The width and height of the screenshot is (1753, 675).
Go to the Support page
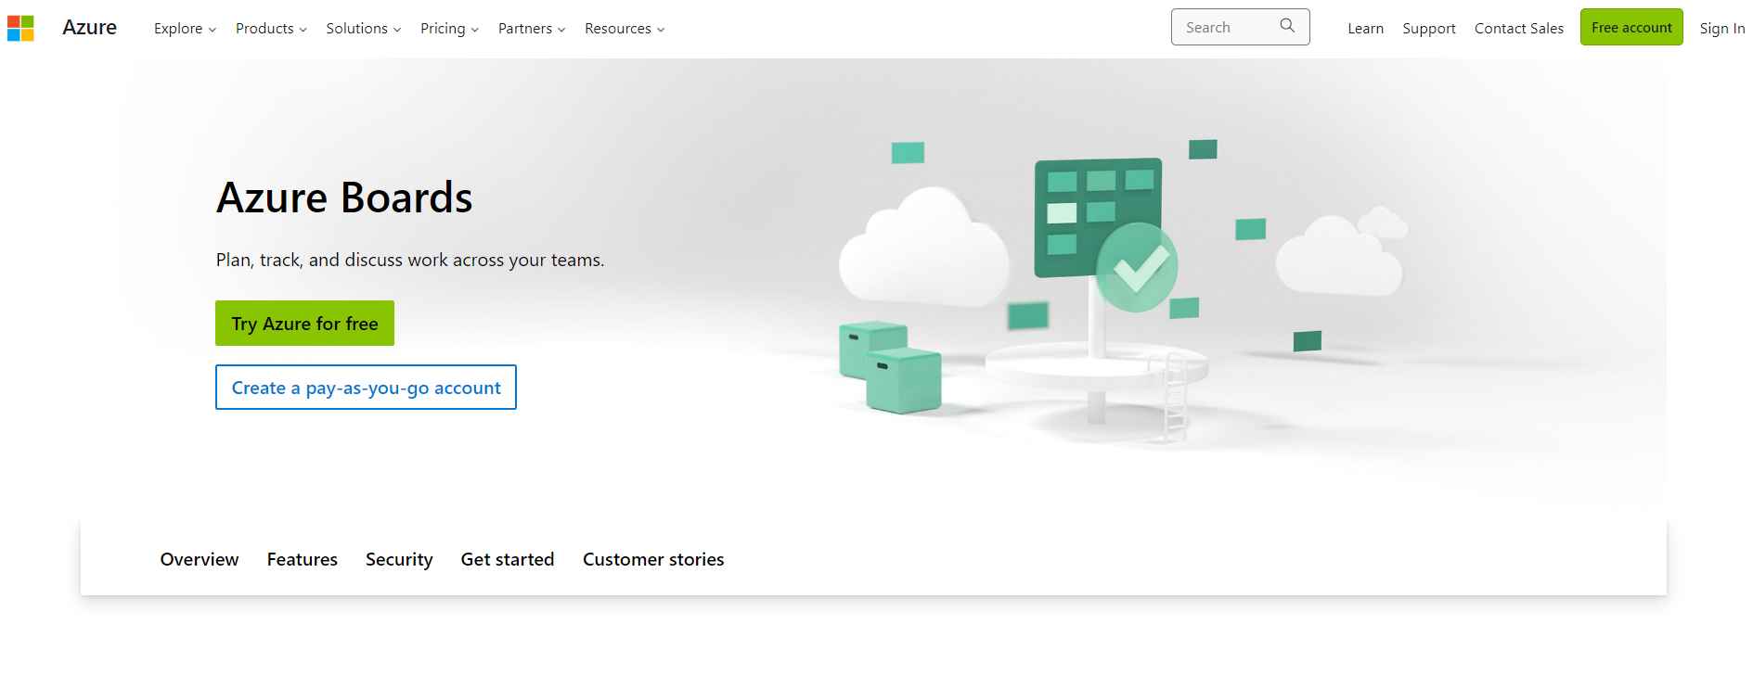tap(1428, 29)
